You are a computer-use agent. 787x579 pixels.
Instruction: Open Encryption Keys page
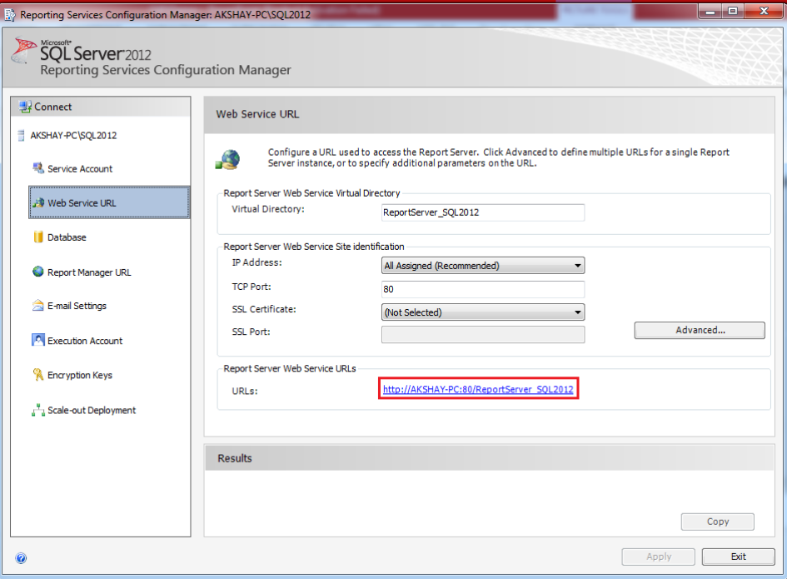click(x=80, y=375)
